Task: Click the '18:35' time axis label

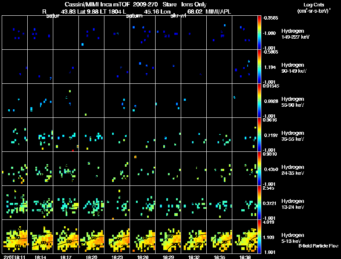Action: 220,257
